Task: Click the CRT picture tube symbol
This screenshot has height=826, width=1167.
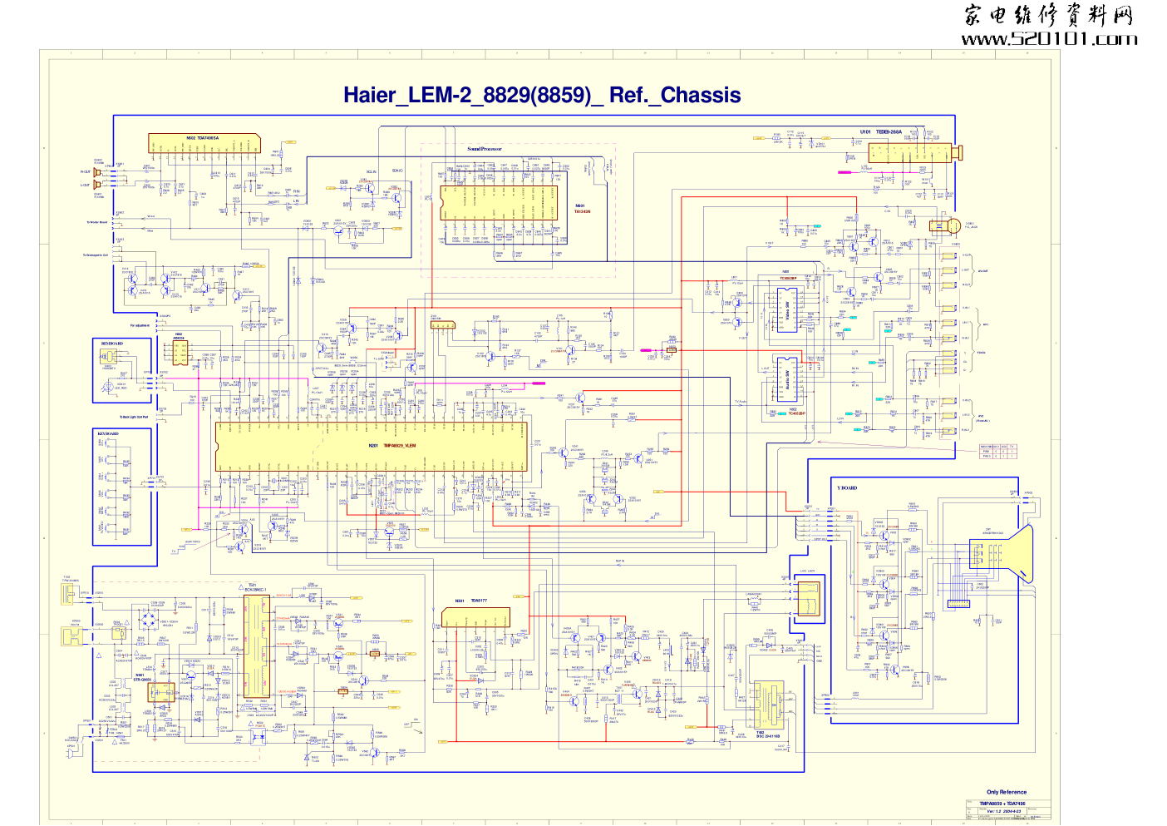Action: (1001, 555)
